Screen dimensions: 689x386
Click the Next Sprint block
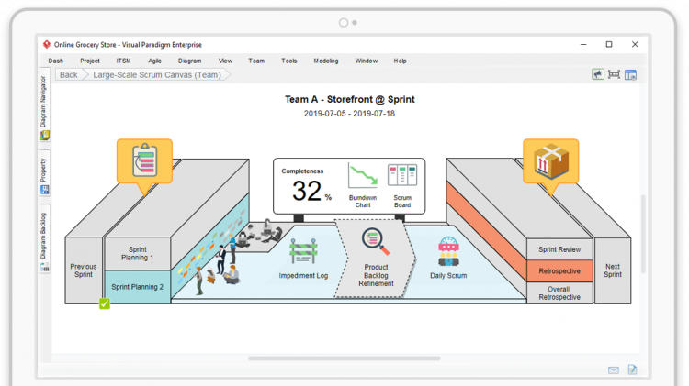613,270
